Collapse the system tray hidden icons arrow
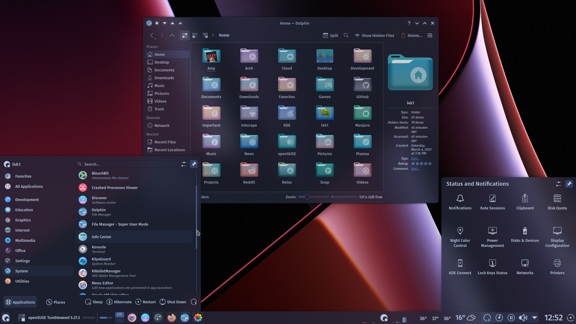576x324 pixels. (x=535, y=317)
